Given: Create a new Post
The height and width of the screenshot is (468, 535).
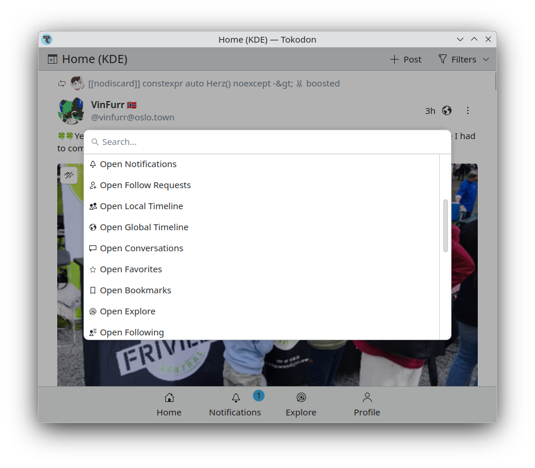Looking at the screenshot, I should pos(406,60).
